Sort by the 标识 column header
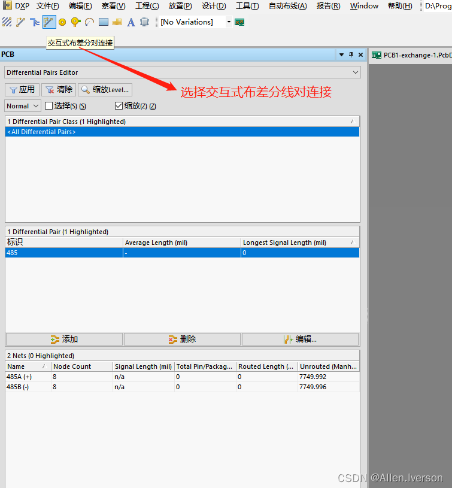Viewport: 452px width, 488px height. [x=64, y=243]
